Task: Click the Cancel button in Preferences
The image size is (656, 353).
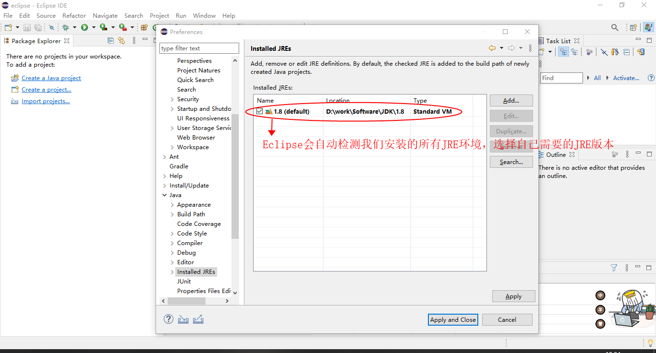Action: tap(507, 319)
